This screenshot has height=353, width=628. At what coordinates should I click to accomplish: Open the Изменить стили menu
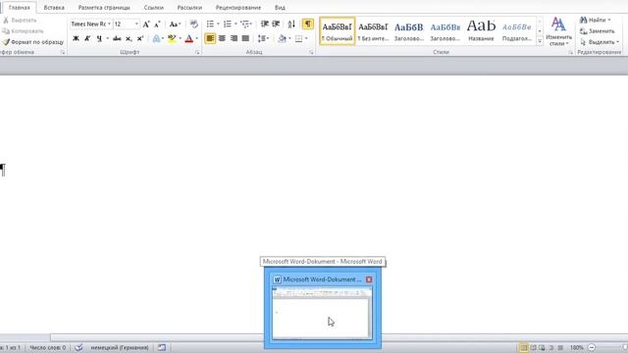point(558,31)
